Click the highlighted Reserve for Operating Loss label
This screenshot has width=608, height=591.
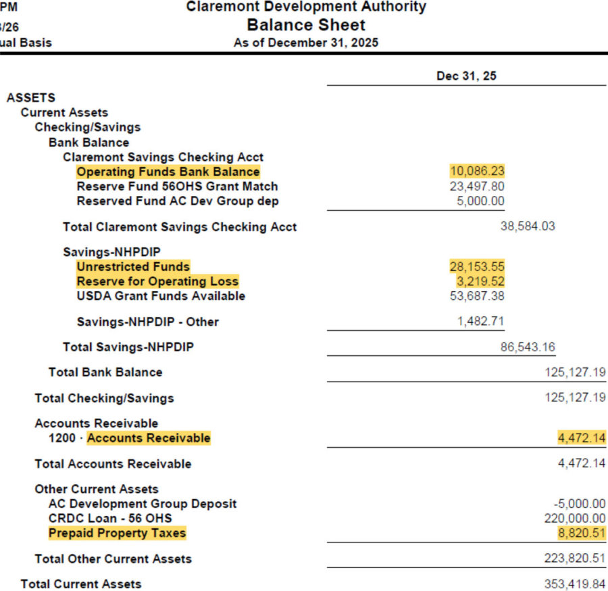point(157,281)
